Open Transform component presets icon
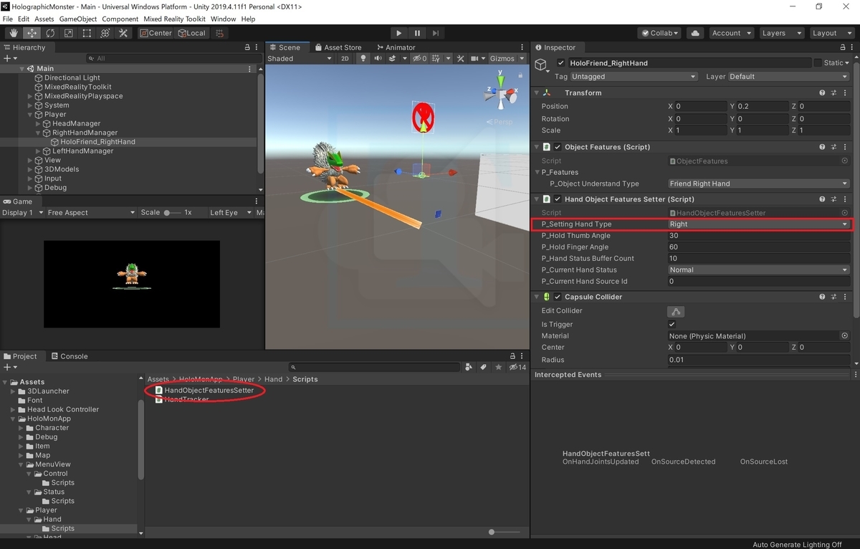The height and width of the screenshot is (549, 860). tap(833, 93)
